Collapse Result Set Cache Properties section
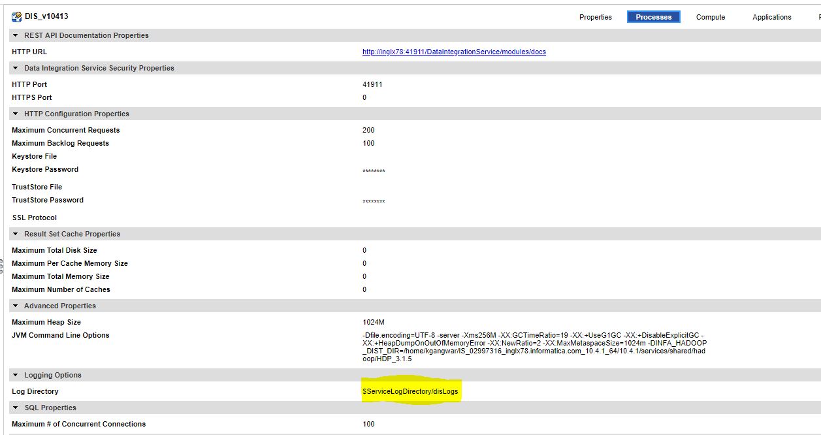The height and width of the screenshot is (435, 821). coord(16,234)
